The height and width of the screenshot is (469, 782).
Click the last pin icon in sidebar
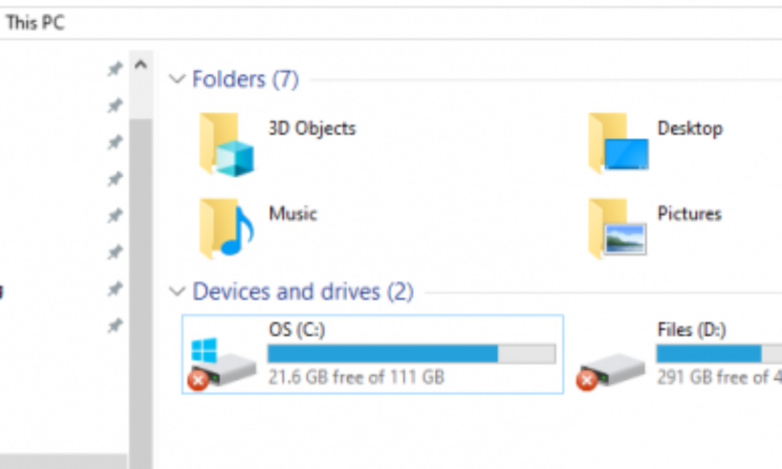click(x=115, y=325)
